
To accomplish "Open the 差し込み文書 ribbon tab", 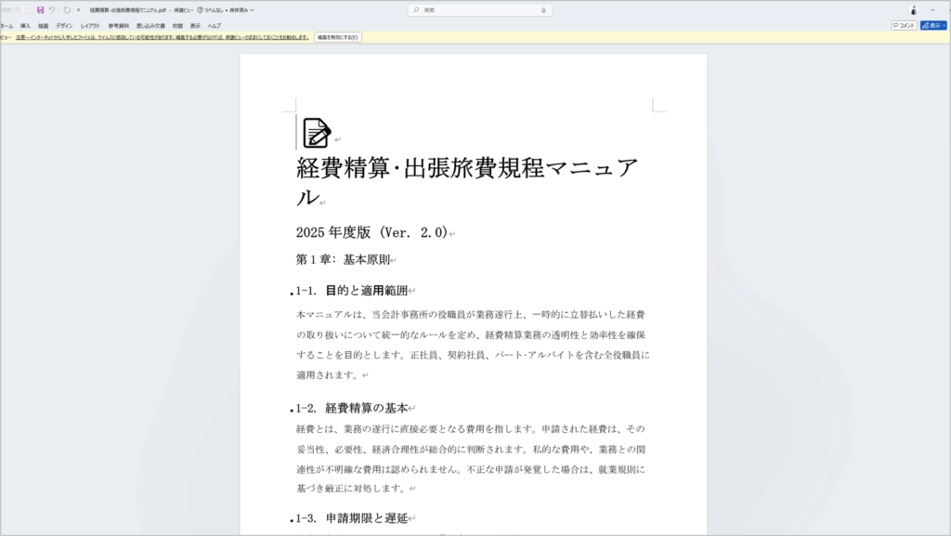I will [x=150, y=26].
